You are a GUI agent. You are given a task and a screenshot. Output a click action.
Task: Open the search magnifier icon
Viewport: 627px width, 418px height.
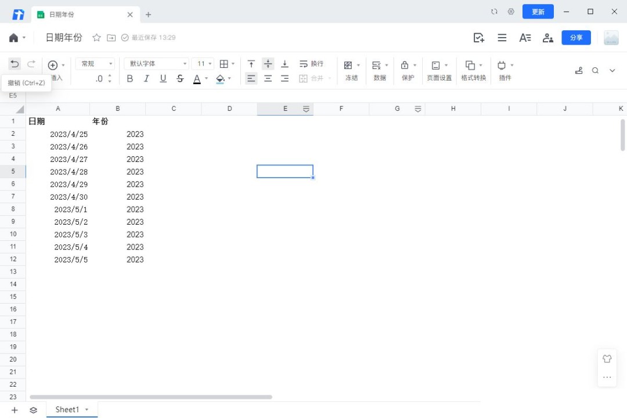point(595,70)
